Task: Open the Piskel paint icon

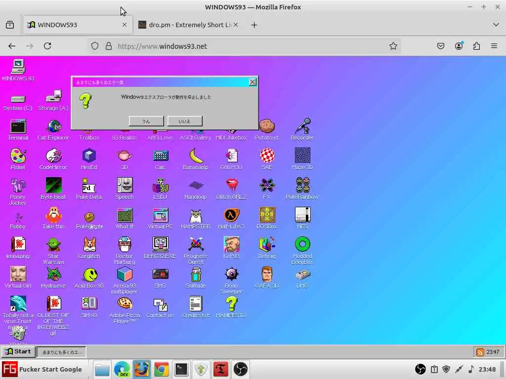Action: coord(18,159)
